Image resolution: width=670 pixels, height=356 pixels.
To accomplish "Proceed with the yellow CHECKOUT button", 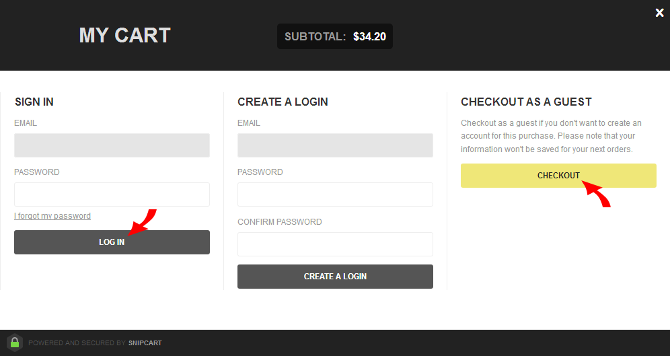I will (x=558, y=176).
